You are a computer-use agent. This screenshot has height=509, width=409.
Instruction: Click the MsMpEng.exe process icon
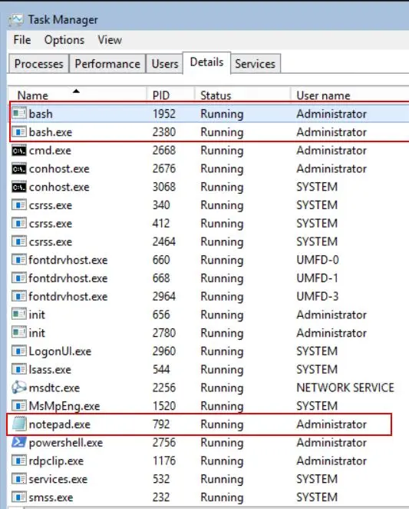19,406
